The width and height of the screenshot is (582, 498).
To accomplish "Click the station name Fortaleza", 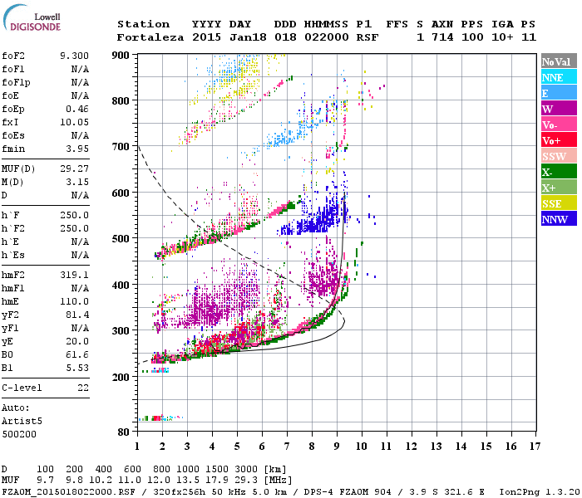I will tap(150, 37).
